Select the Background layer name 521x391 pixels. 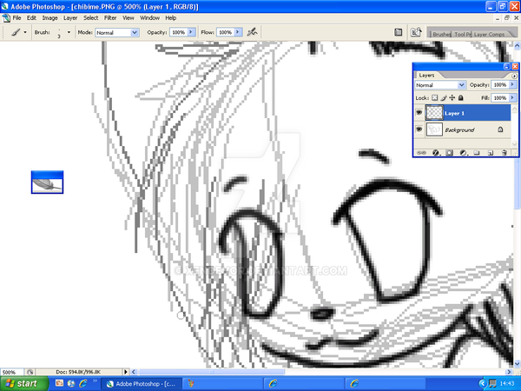point(459,130)
